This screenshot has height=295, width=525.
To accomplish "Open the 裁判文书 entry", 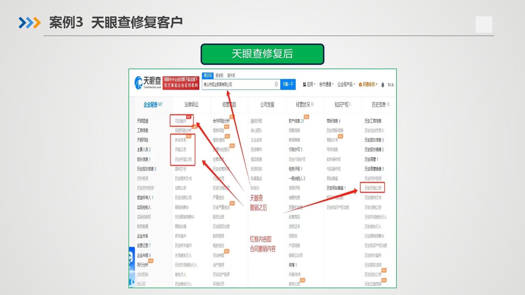I will [180, 169].
